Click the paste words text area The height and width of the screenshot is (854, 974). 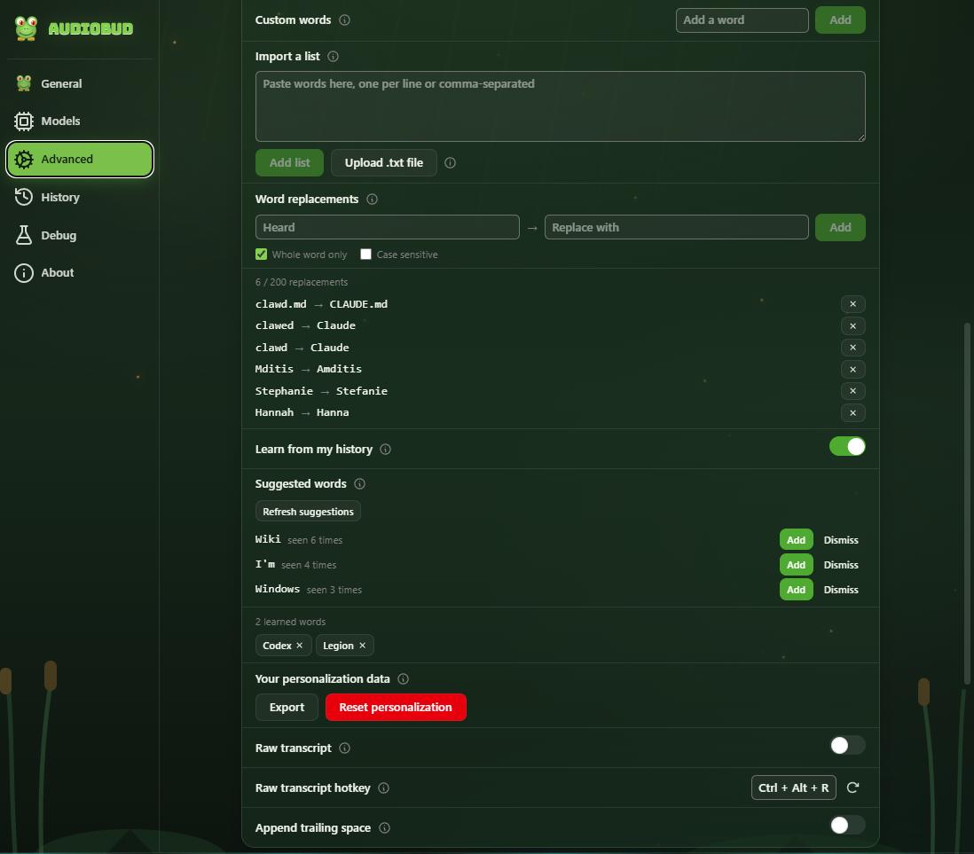561,106
